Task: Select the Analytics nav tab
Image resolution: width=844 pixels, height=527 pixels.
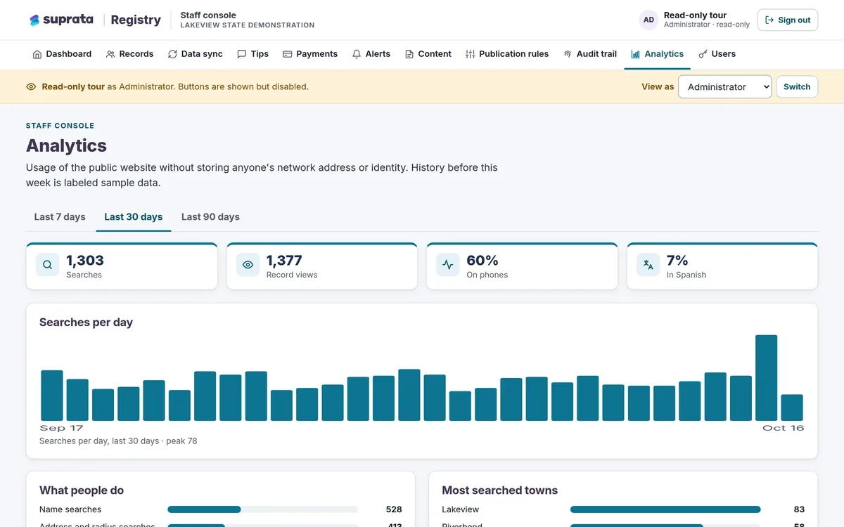Action: (x=657, y=54)
